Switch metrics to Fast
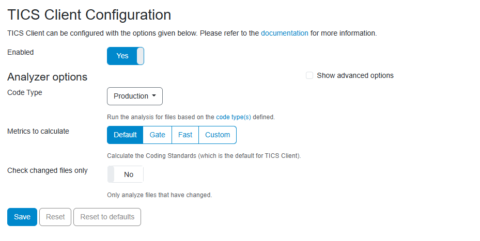The width and height of the screenshot is (480, 241). (x=185, y=135)
